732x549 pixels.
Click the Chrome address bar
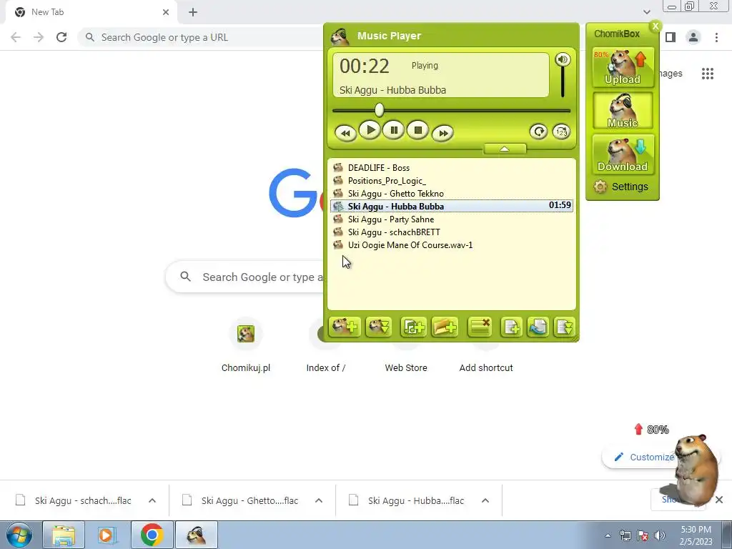[202, 37]
